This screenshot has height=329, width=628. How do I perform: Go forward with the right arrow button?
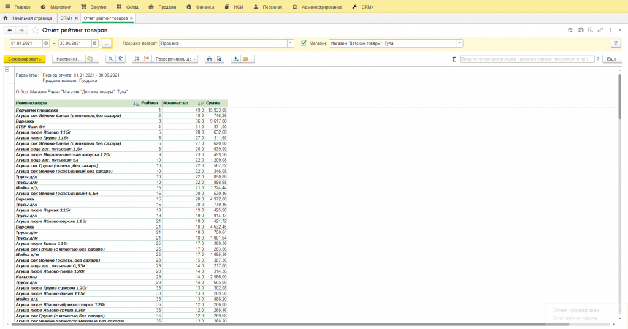tap(21, 31)
